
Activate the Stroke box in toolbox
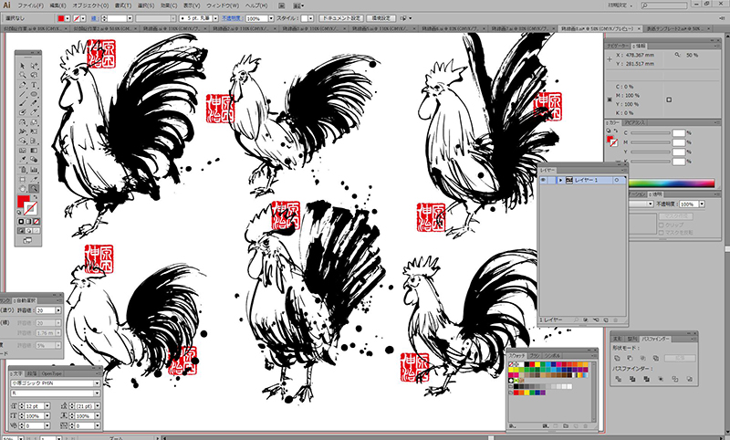pyautogui.click(x=31, y=209)
